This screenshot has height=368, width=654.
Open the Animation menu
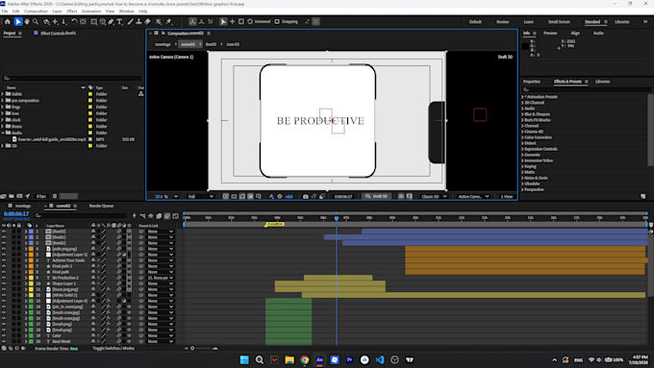click(x=91, y=12)
